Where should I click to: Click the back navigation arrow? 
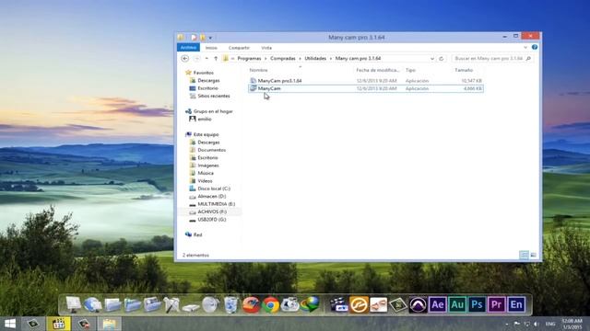coord(184,59)
